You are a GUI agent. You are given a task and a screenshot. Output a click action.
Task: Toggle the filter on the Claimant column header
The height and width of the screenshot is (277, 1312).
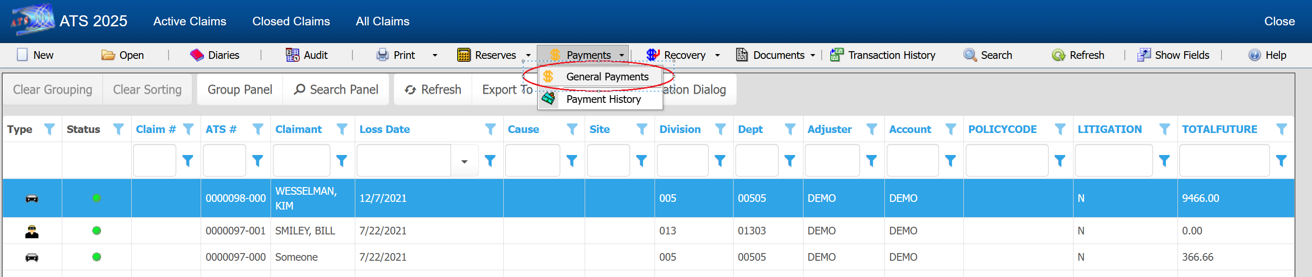coord(342,129)
